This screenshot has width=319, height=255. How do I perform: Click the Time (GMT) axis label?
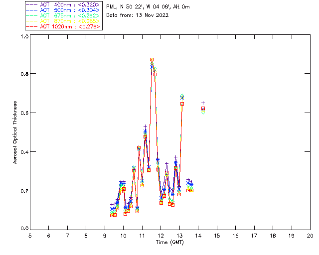point(169,243)
